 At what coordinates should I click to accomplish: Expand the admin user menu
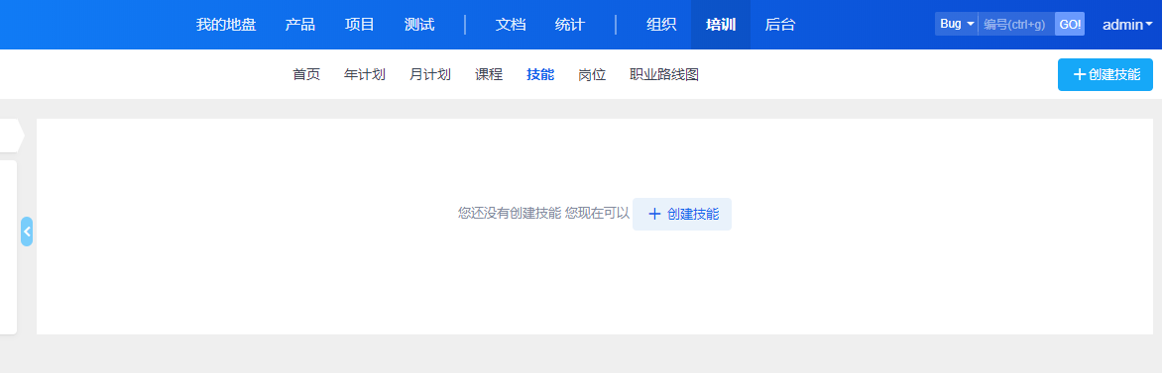[1127, 25]
